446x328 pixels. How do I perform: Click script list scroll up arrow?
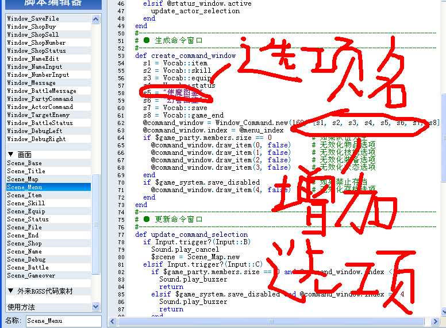(x=96, y=19)
